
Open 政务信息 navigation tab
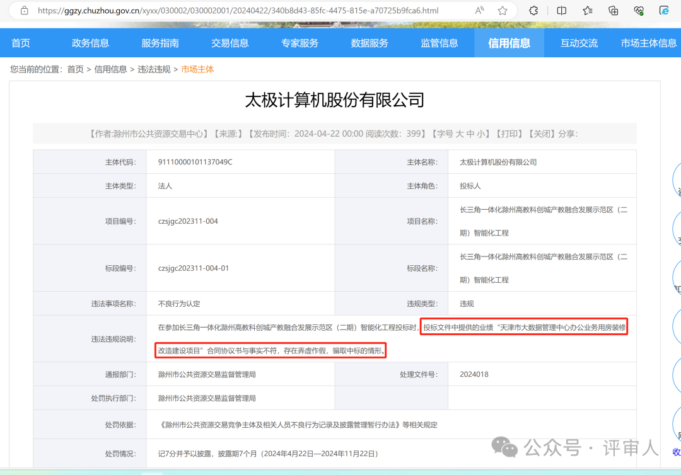(x=90, y=43)
